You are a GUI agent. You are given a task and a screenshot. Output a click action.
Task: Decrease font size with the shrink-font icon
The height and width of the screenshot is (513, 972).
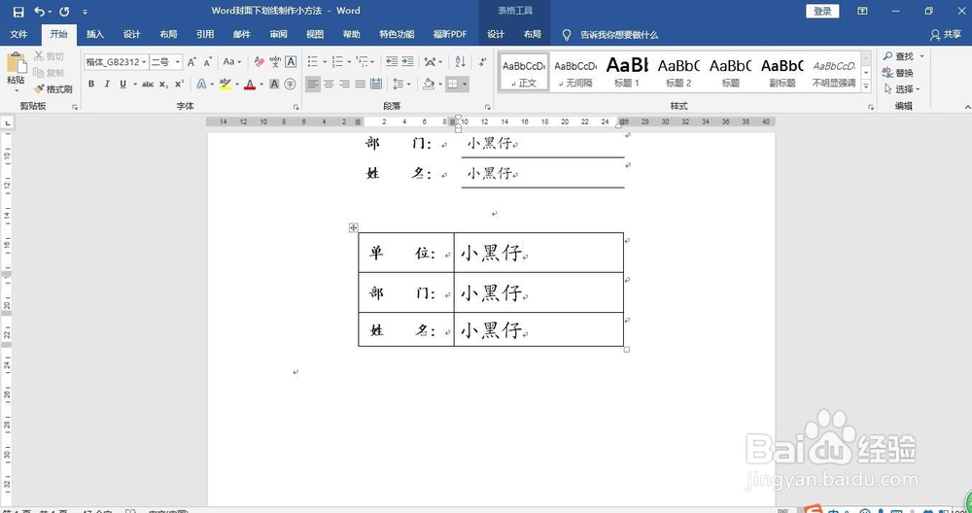(x=208, y=62)
